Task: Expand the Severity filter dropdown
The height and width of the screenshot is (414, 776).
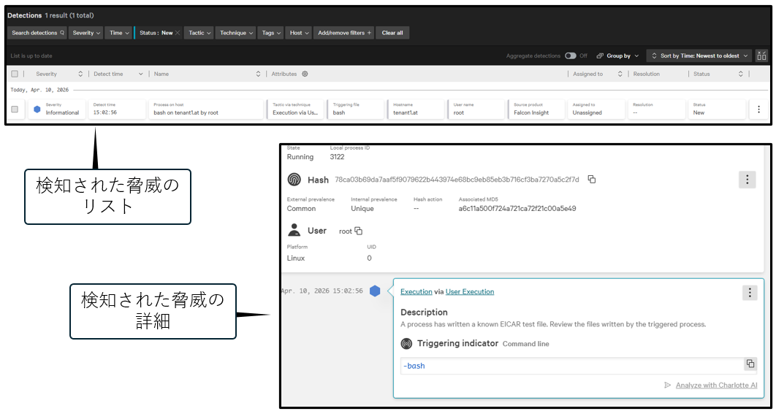Action: [x=86, y=33]
